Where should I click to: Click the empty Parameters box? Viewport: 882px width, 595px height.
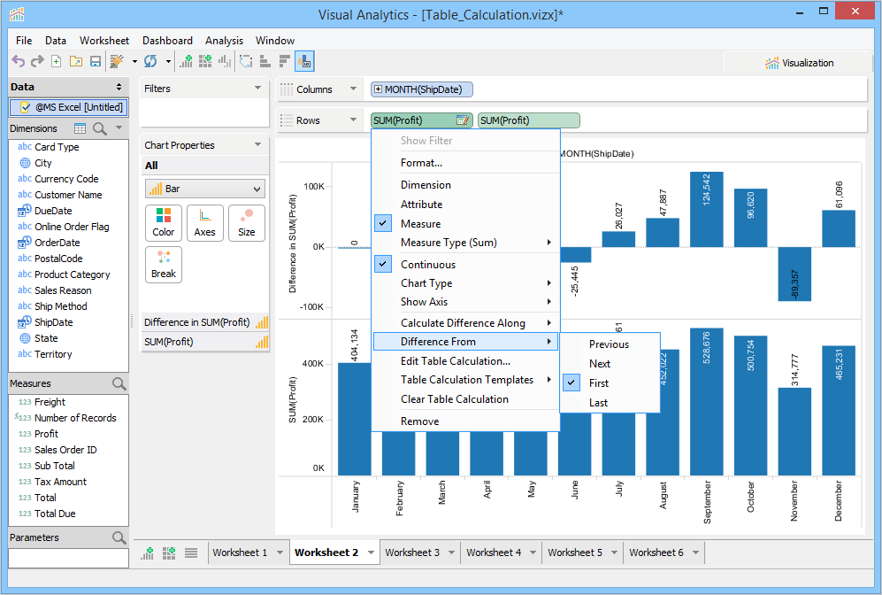point(69,558)
